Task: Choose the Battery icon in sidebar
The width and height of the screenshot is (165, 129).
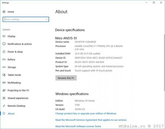Action: [4, 60]
